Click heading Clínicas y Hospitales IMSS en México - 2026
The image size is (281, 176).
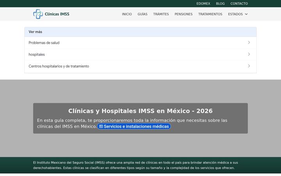(x=140, y=111)
